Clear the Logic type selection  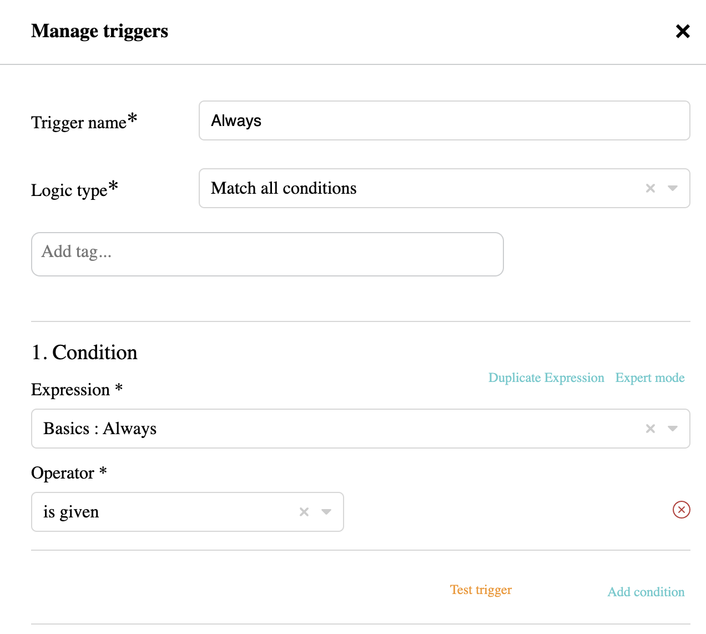click(650, 188)
